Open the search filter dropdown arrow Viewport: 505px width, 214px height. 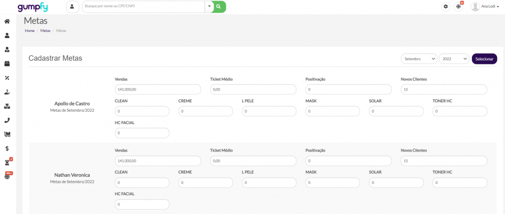click(x=209, y=6)
